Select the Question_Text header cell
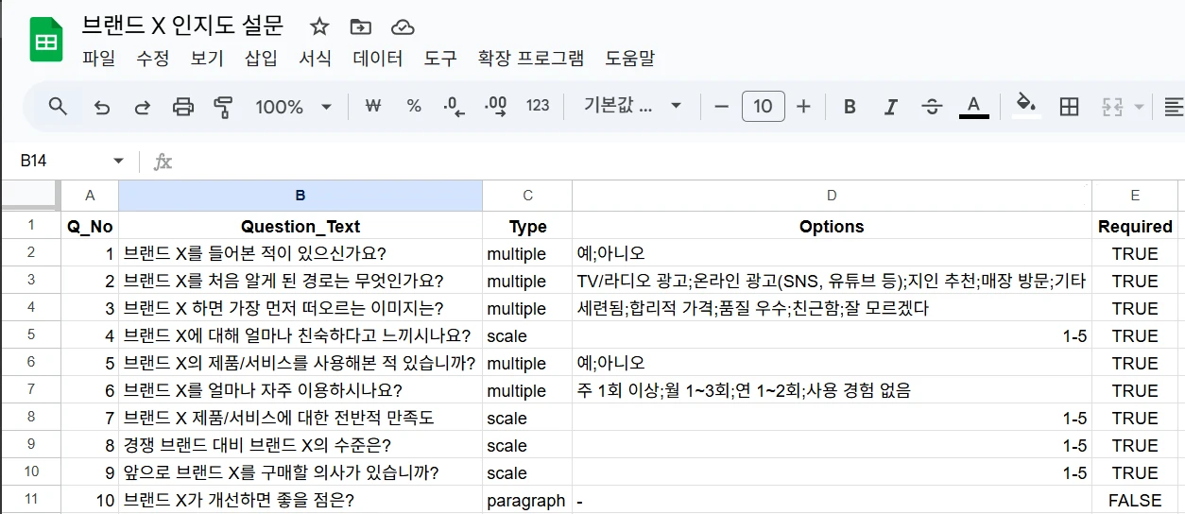 pos(300,227)
